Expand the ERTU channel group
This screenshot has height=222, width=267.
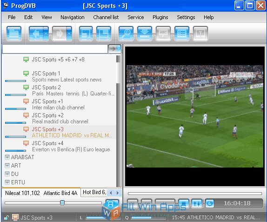pos(7,182)
